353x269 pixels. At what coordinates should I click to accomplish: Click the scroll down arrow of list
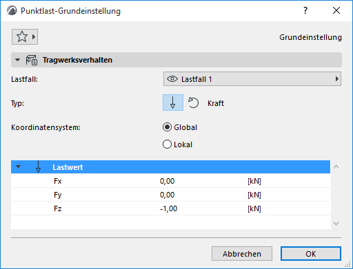point(336,223)
